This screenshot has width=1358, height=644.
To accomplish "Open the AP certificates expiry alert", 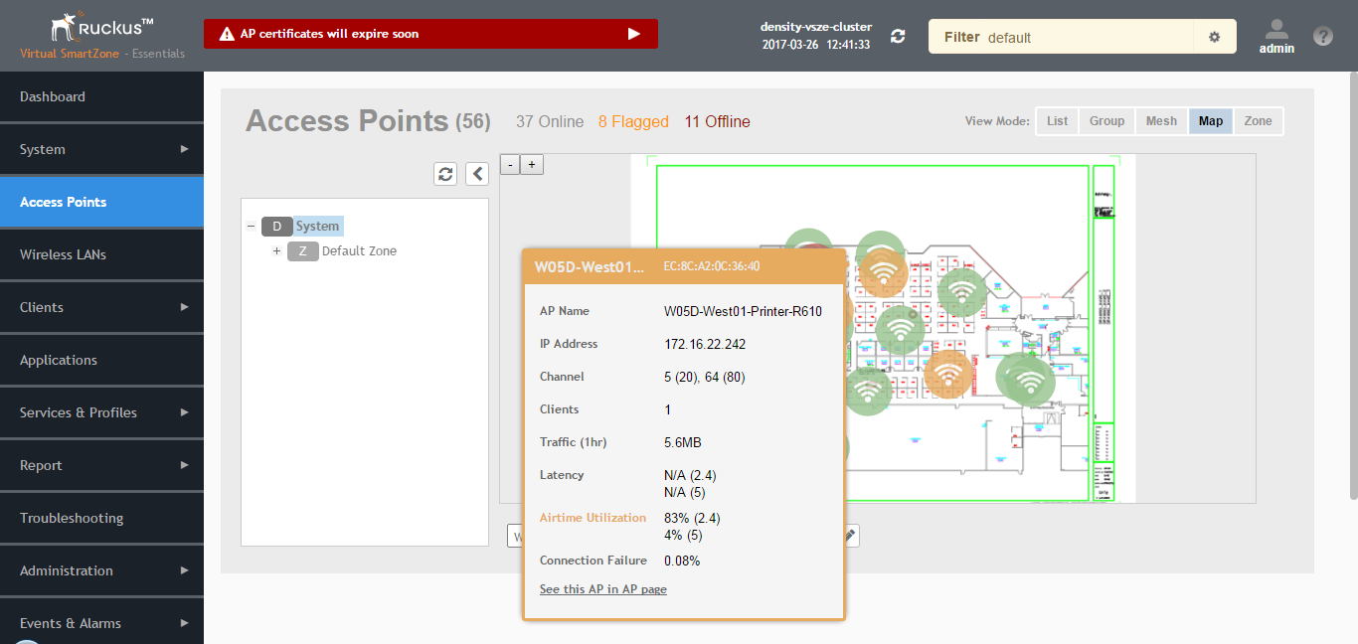I will click(x=430, y=34).
